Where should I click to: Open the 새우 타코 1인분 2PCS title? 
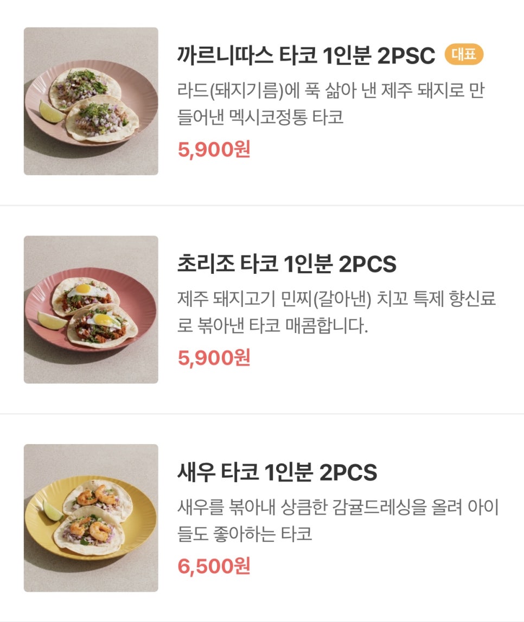click(277, 472)
